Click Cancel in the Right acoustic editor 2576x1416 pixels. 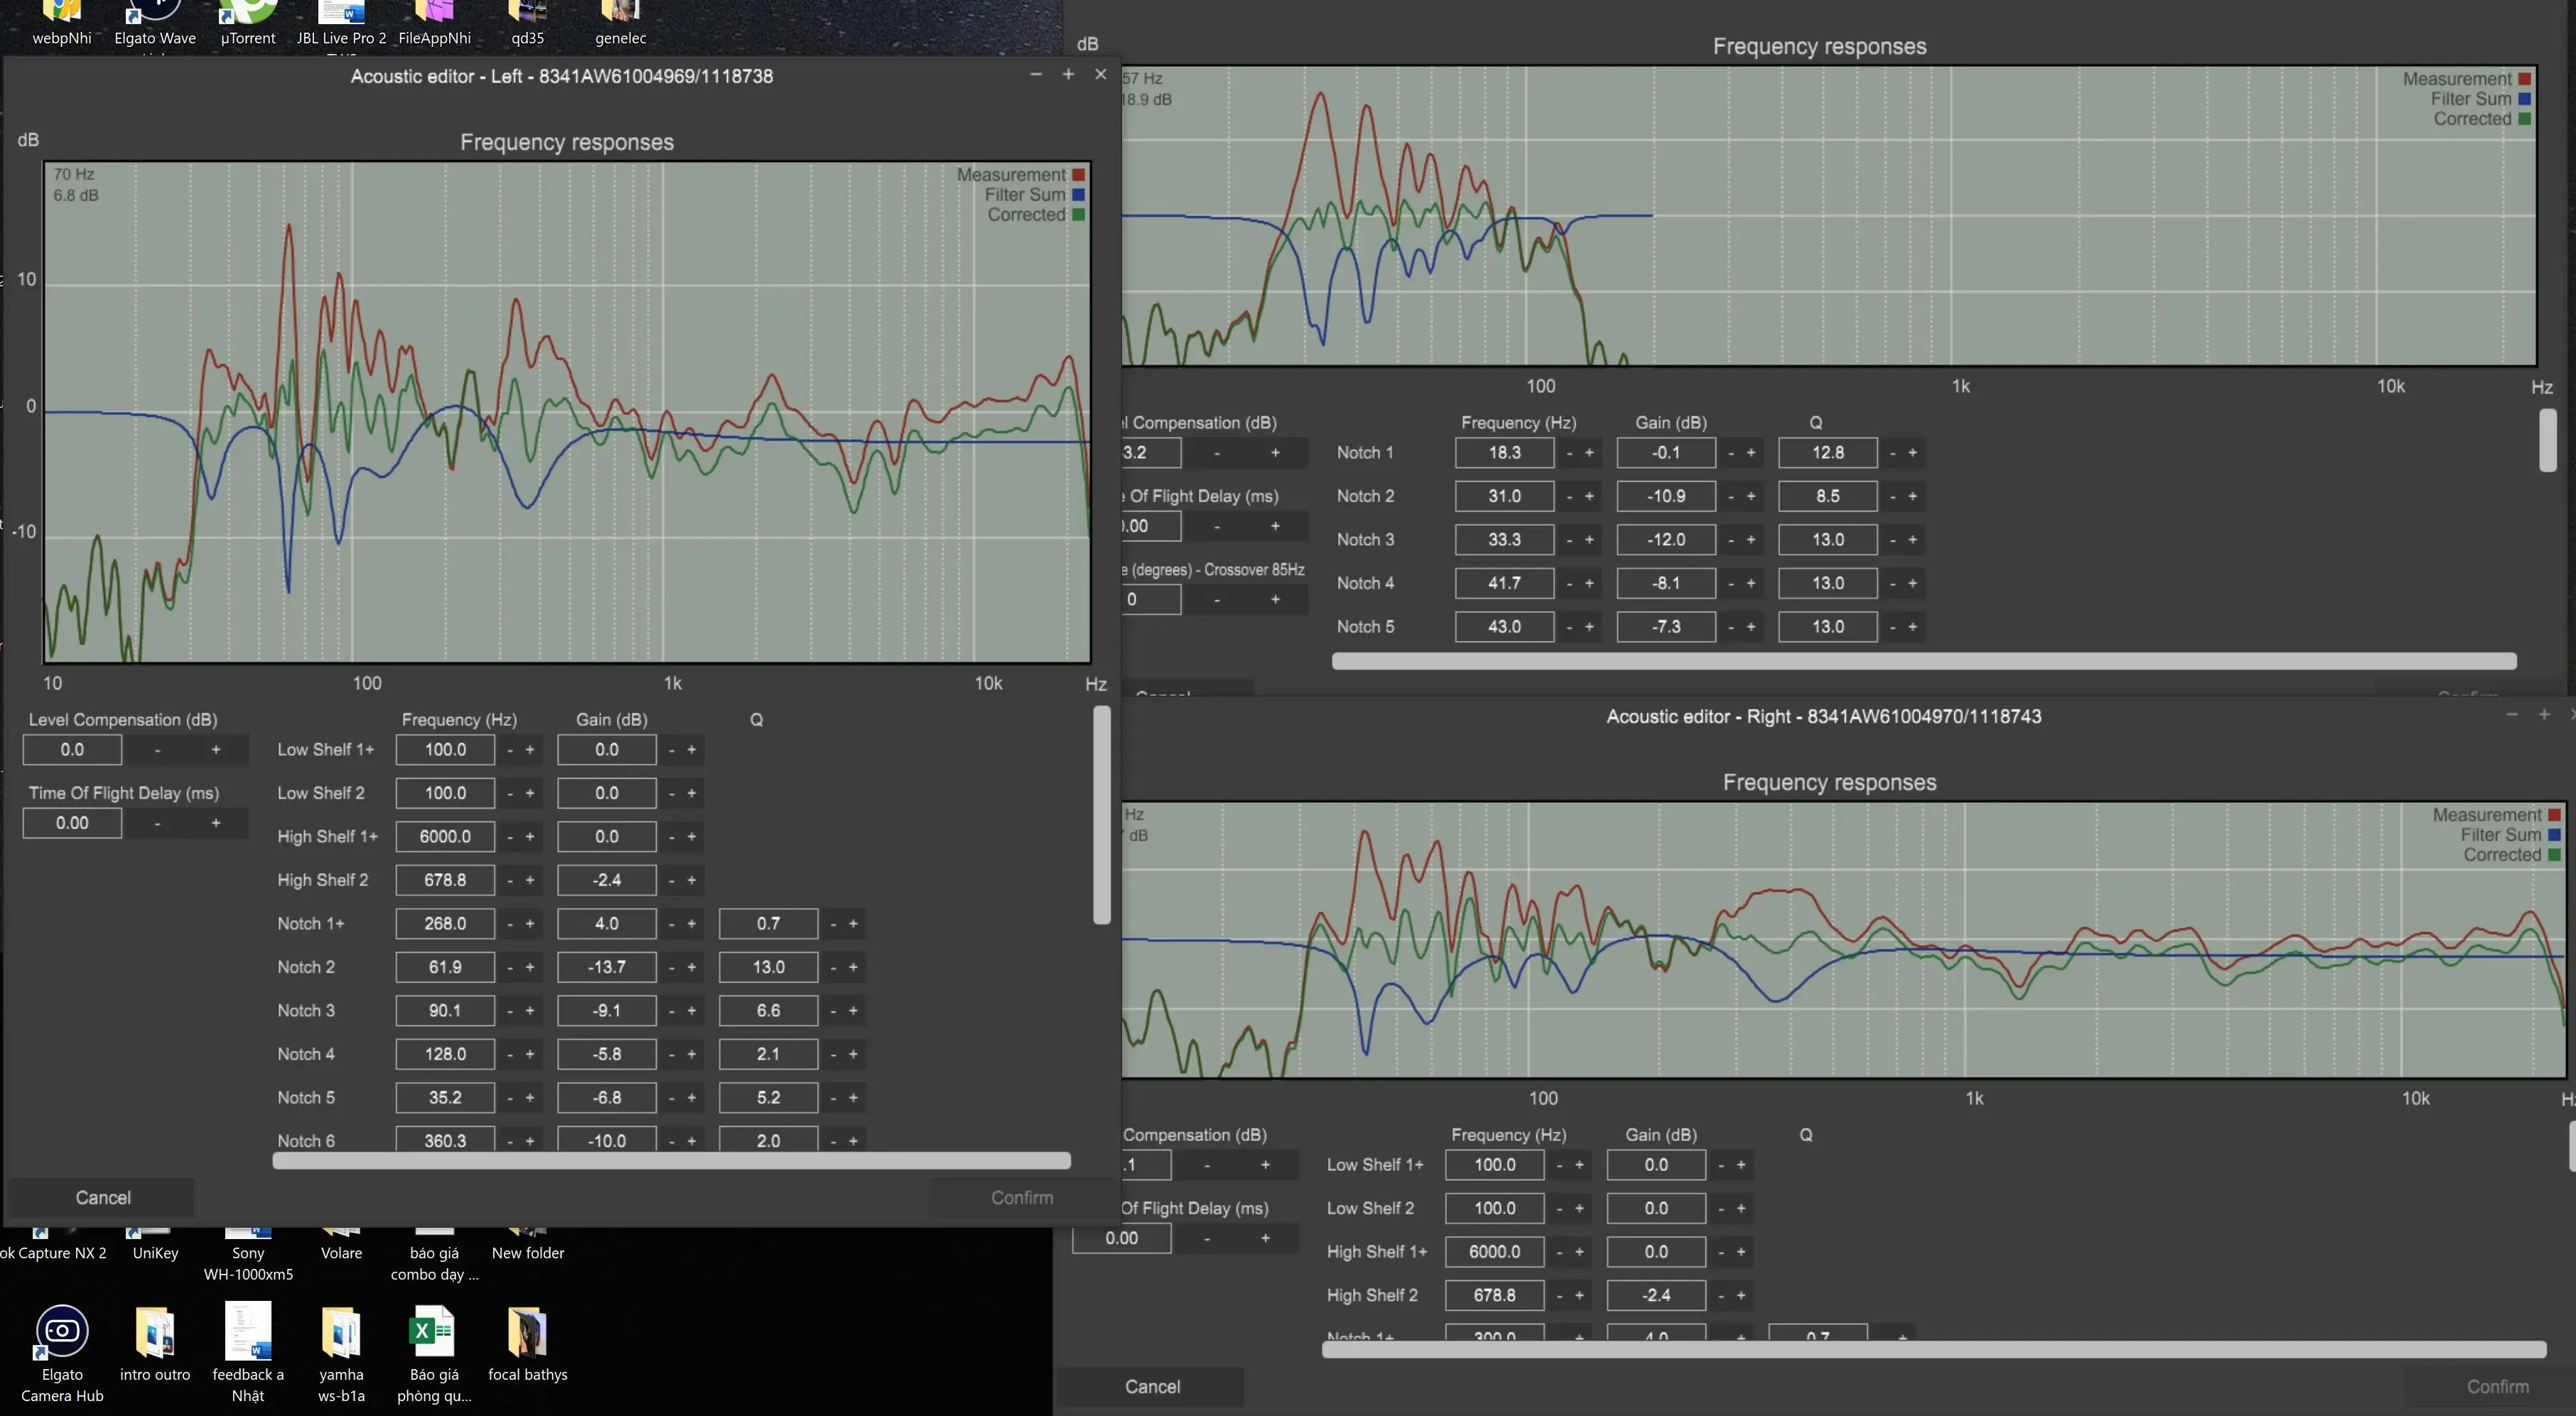pos(1152,1386)
